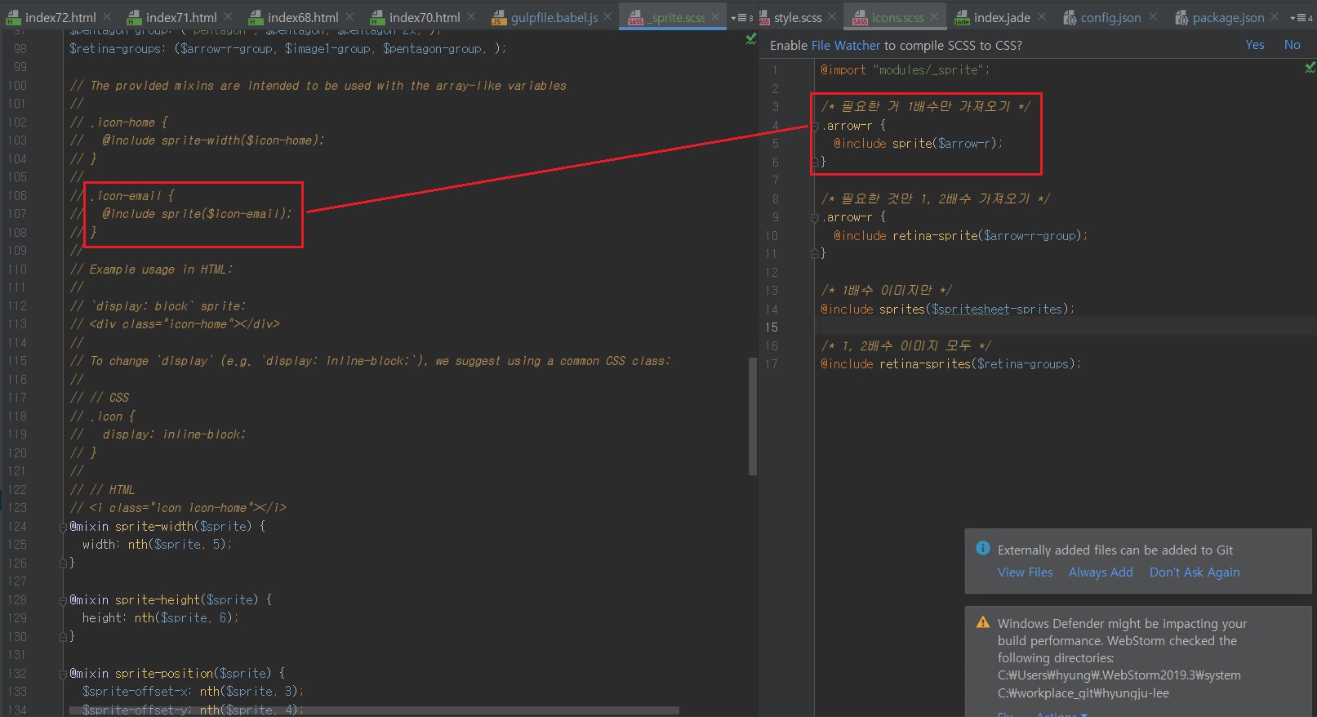The width and height of the screenshot is (1317, 717).
Task: Open the style.scss tab
Action: tap(797, 17)
